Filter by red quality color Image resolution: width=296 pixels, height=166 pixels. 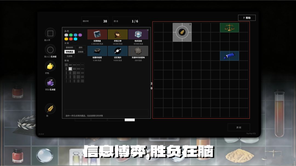coord(71,39)
